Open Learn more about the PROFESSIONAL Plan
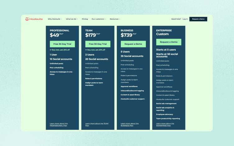The height and width of the screenshot is (146, 234). pyautogui.click(x=58, y=125)
